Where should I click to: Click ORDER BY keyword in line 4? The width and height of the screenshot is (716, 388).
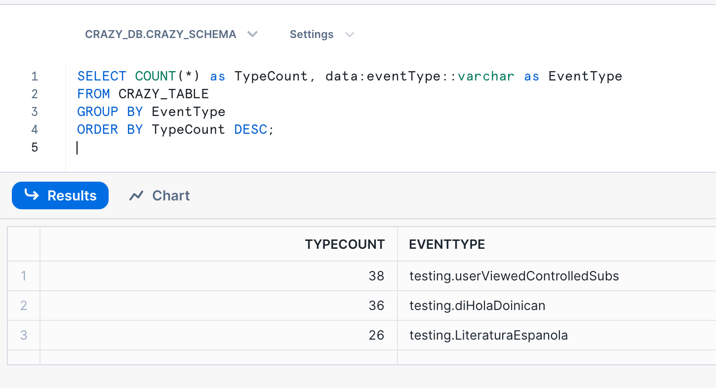(x=110, y=130)
